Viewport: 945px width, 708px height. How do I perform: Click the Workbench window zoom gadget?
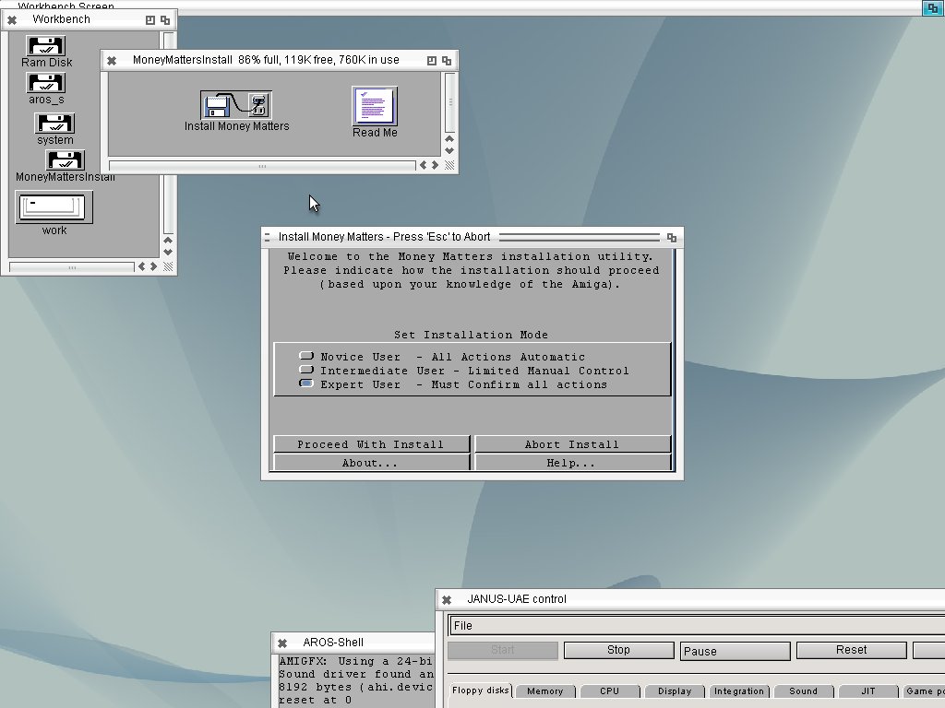tap(150, 20)
